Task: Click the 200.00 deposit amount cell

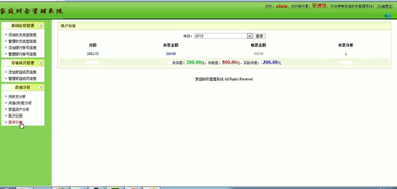Action: [171, 54]
